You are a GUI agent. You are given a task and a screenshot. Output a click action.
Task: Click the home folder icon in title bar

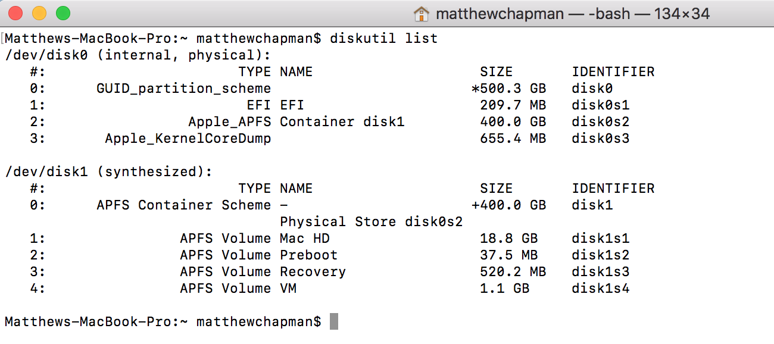tap(422, 13)
